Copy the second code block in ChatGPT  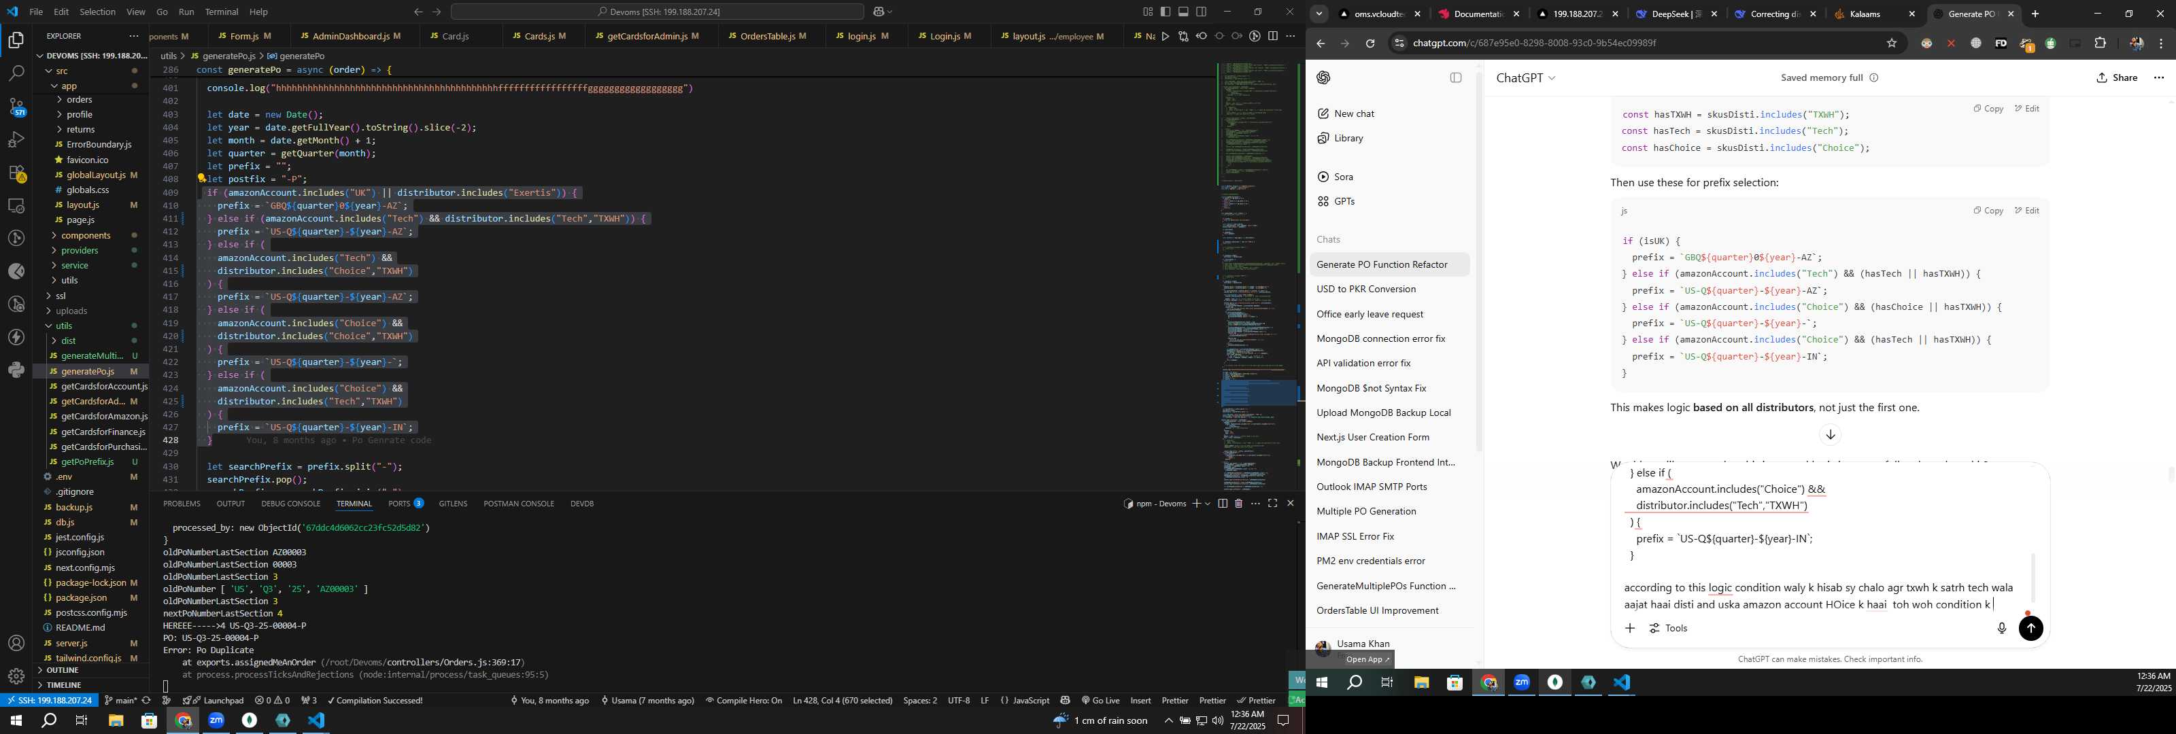1988,210
